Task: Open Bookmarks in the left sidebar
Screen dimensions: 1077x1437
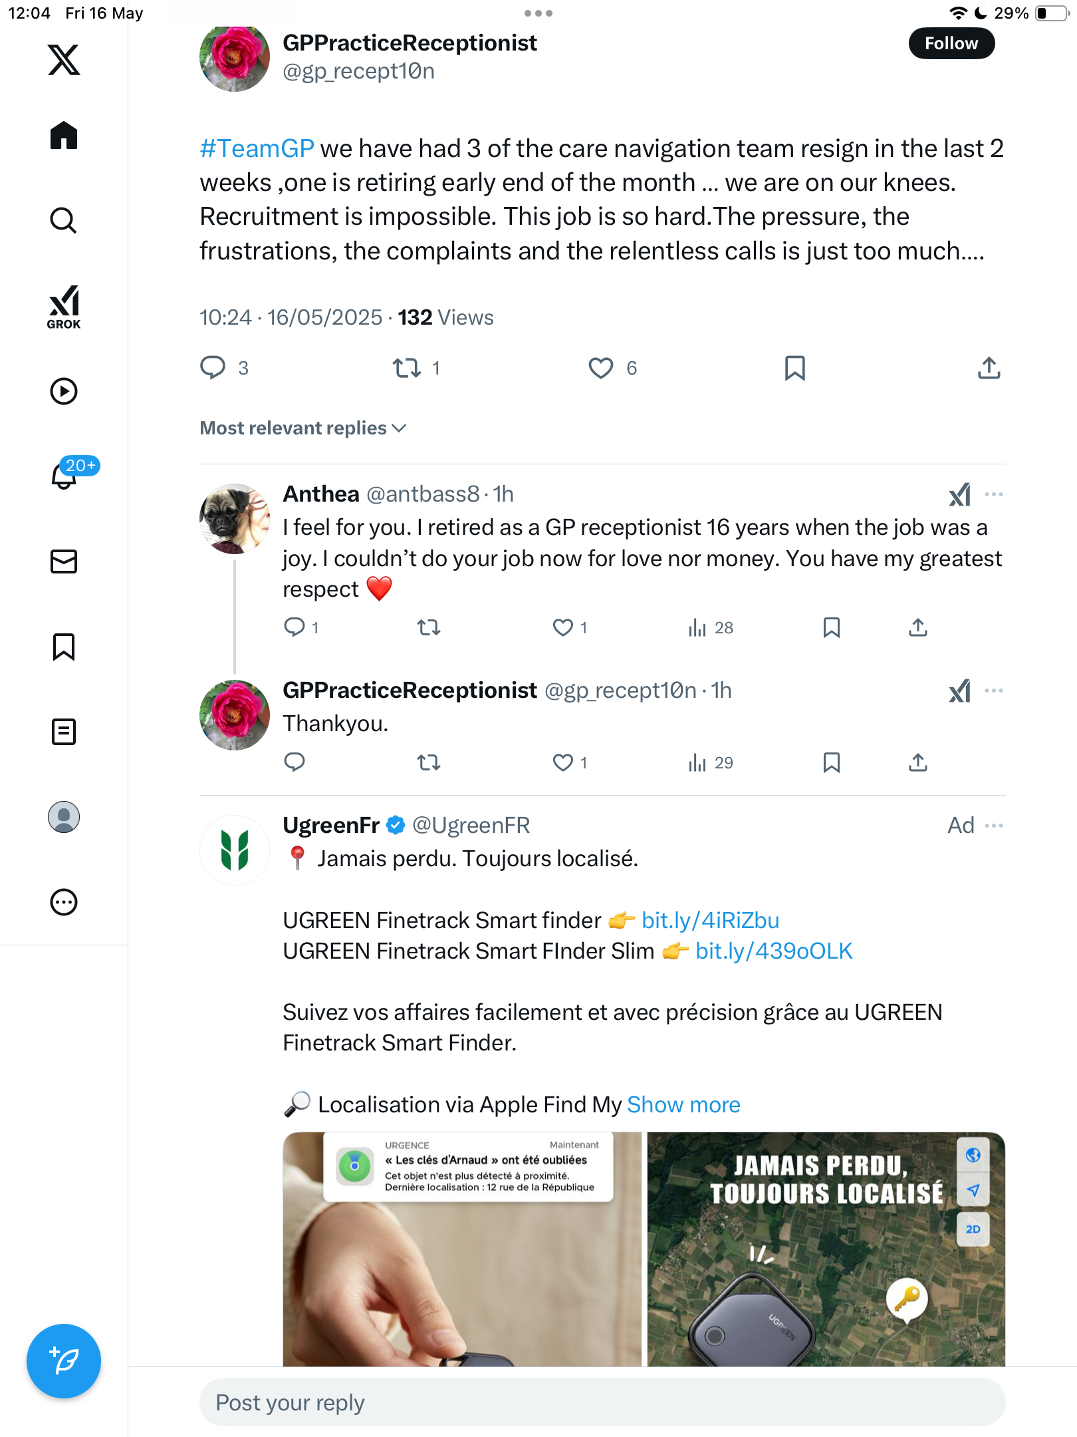Action: coord(64,647)
